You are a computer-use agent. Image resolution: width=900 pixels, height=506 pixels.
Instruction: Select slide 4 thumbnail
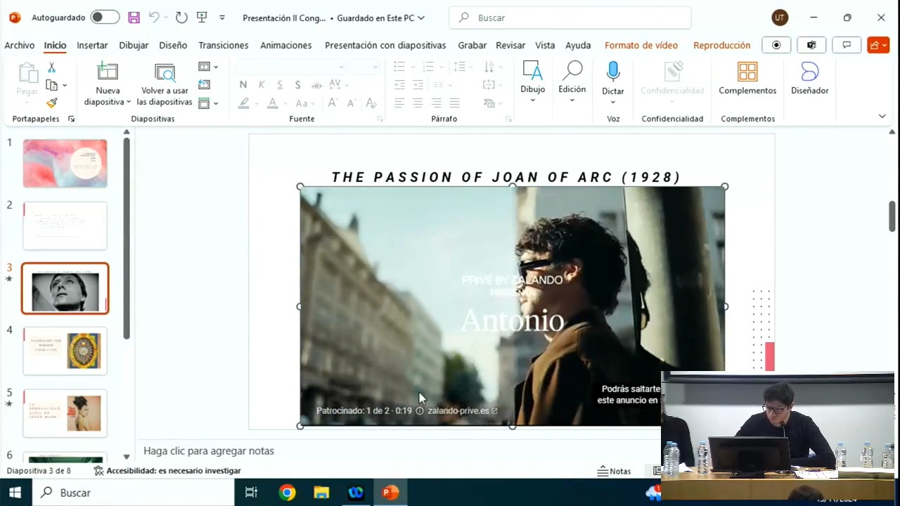coord(65,351)
